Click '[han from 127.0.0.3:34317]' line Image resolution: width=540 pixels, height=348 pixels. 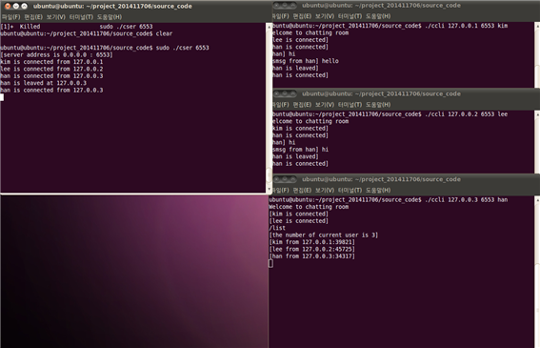point(311,256)
